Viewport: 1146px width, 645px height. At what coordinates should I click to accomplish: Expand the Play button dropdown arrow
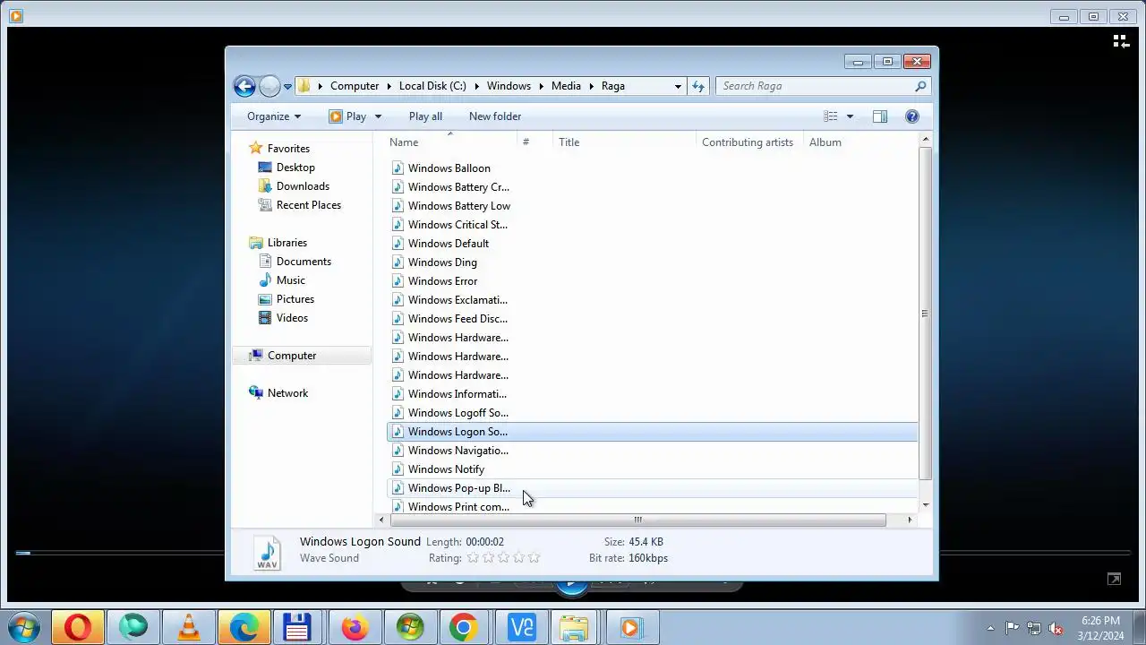pos(378,116)
